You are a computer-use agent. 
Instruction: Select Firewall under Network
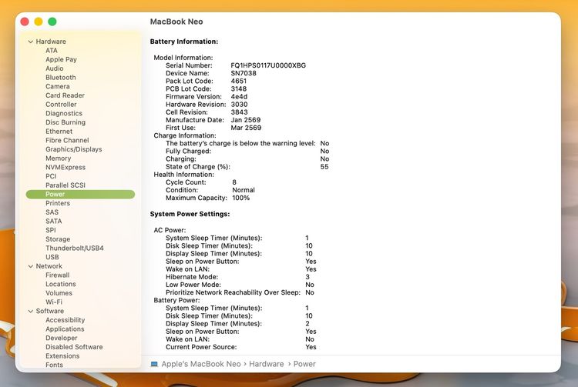57,275
